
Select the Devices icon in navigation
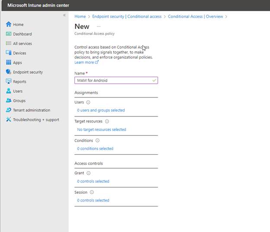9,53
